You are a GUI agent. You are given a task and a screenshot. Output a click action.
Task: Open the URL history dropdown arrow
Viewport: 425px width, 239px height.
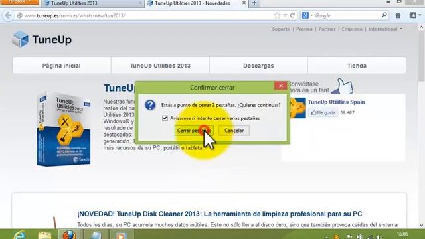(285, 15)
